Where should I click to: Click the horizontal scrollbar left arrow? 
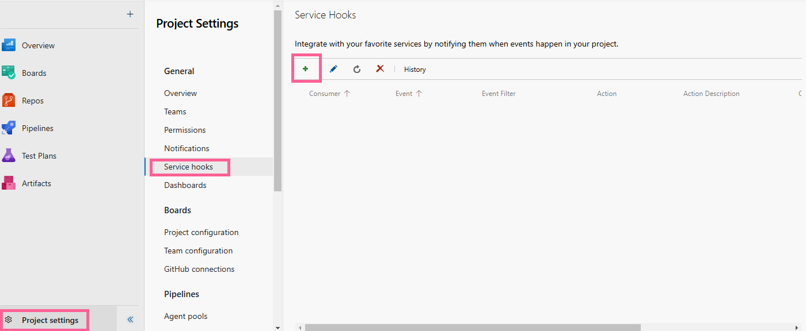[x=299, y=328]
